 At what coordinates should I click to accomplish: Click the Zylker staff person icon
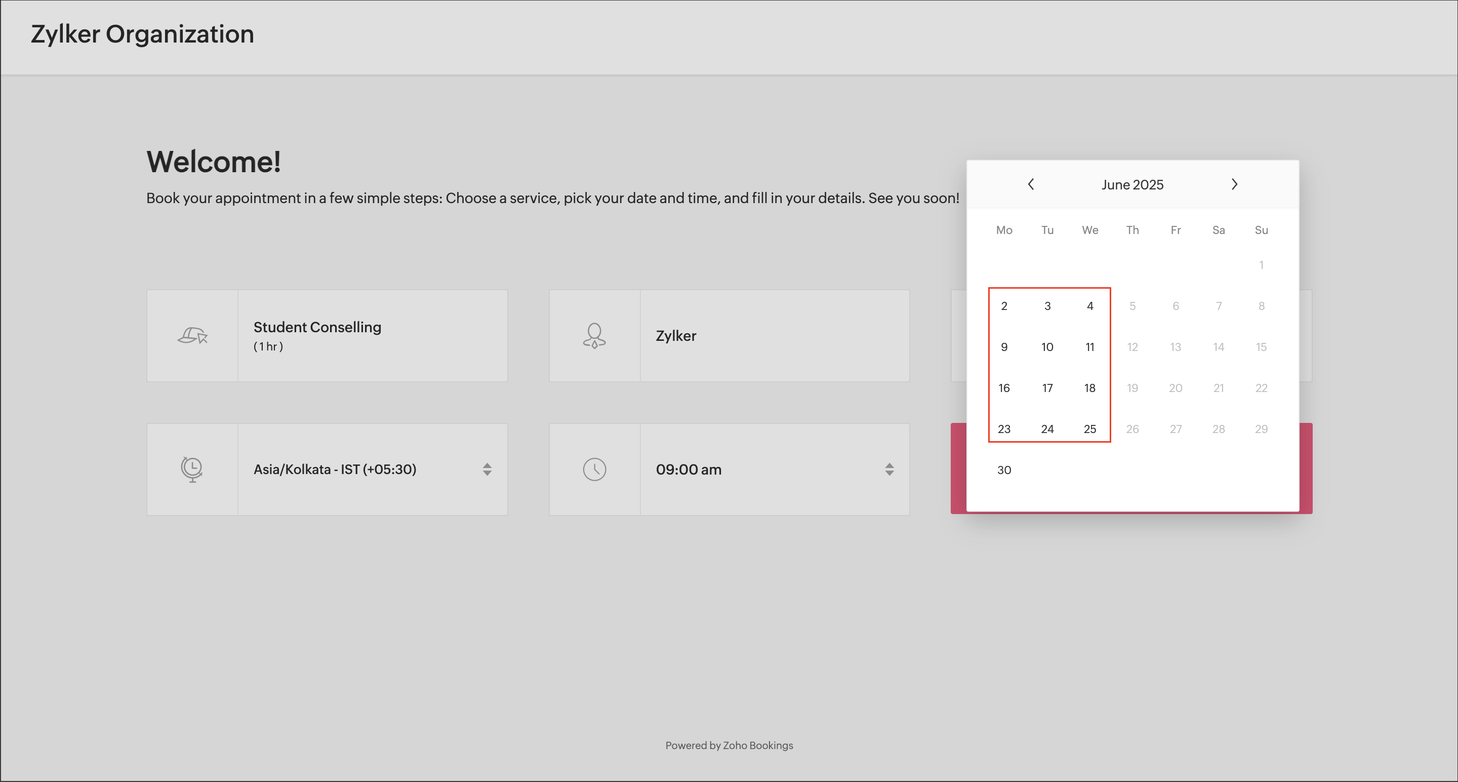tap(594, 336)
